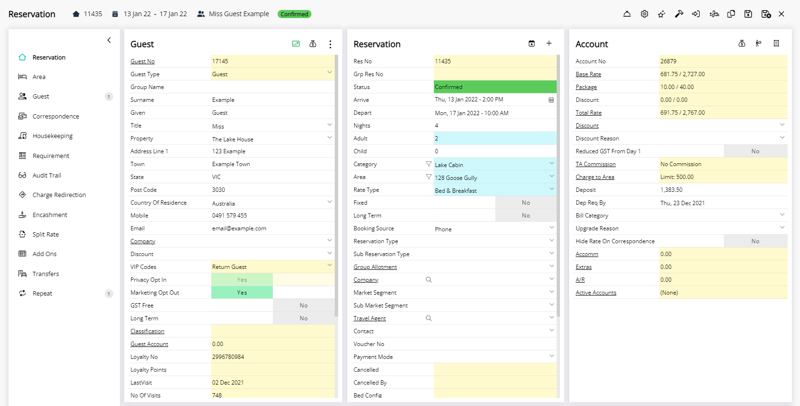Screen dimensions: 800x406
Task: Click the guest ID card icon in Guest panel
Action: coord(296,44)
